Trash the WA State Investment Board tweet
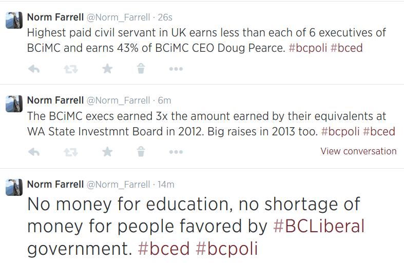This screenshot has height=263, width=404. 141,152
